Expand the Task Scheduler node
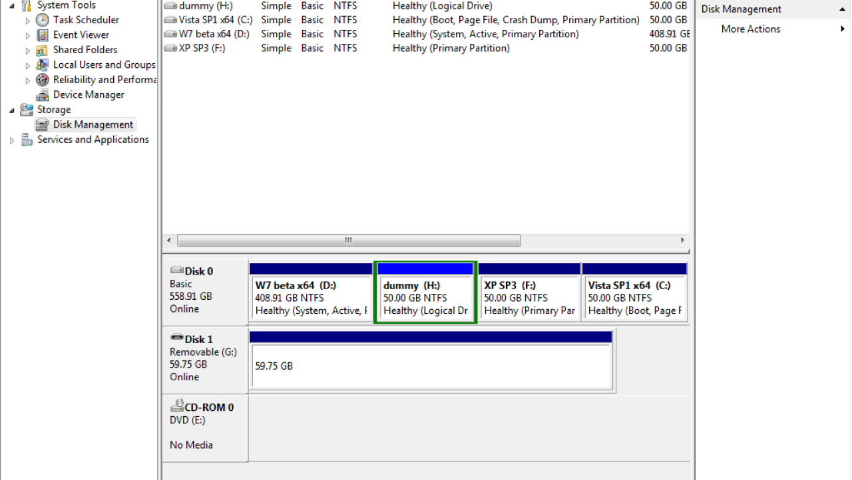852x480 pixels. click(x=28, y=21)
